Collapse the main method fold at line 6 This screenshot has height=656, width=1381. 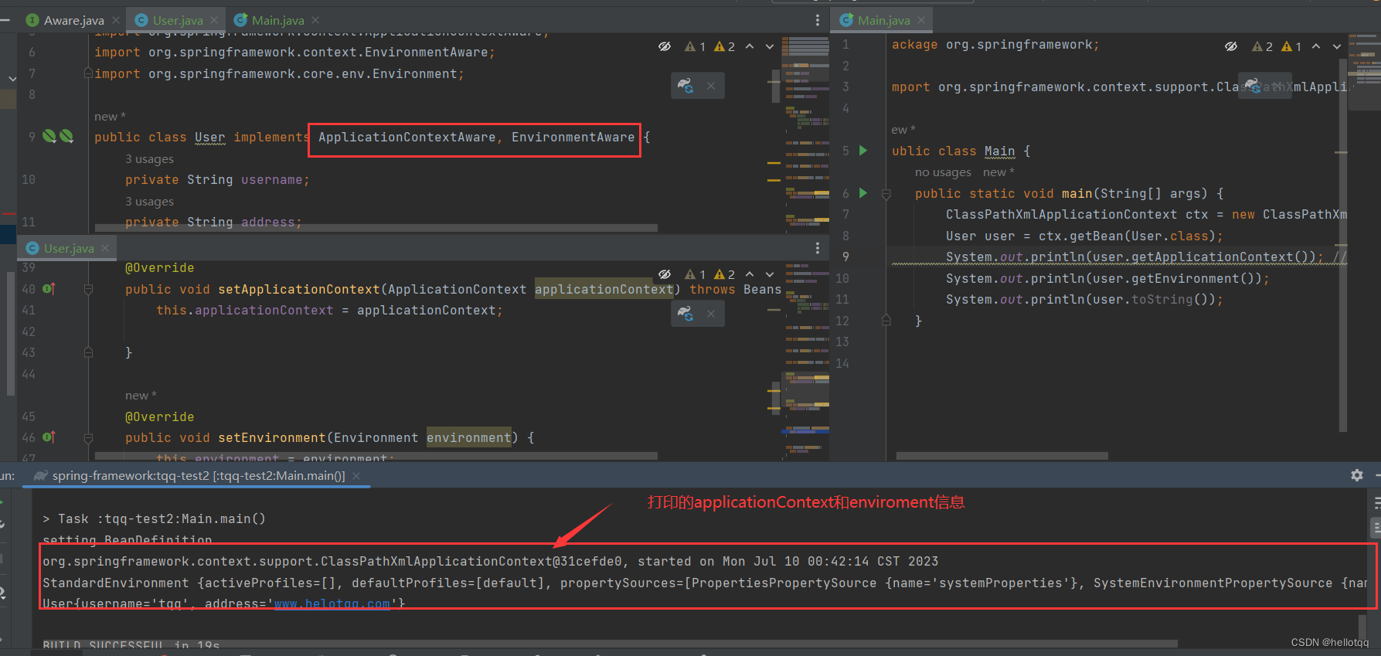(x=886, y=193)
